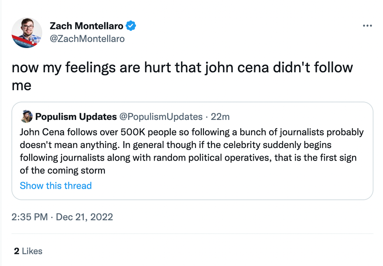
Task: Expand the Show this thread link
Action: (x=55, y=186)
